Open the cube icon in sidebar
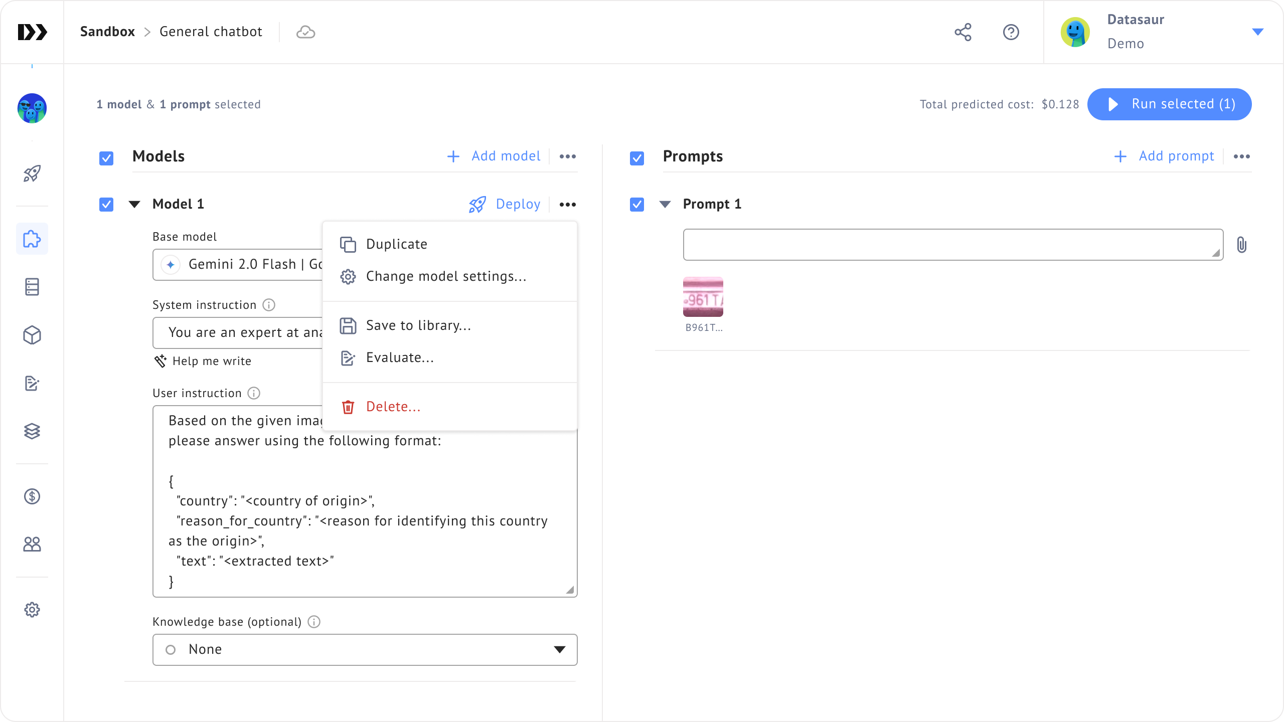Viewport: 1284px width, 722px height. (x=32, y=335)
